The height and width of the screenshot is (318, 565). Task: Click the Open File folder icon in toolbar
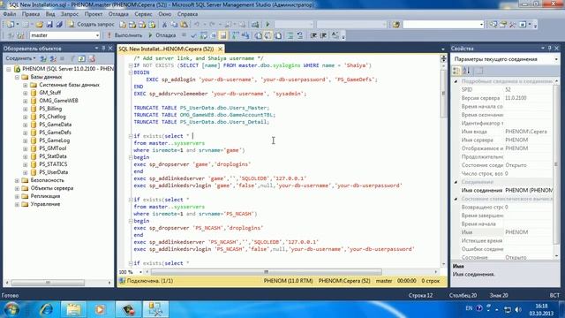point(39,25)
